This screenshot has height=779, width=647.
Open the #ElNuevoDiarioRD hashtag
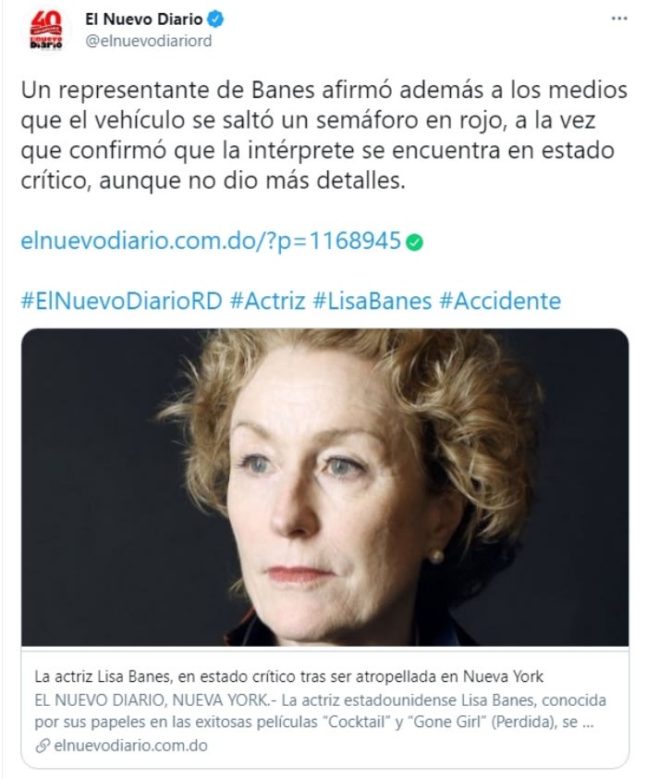click(x=121, y=301)
